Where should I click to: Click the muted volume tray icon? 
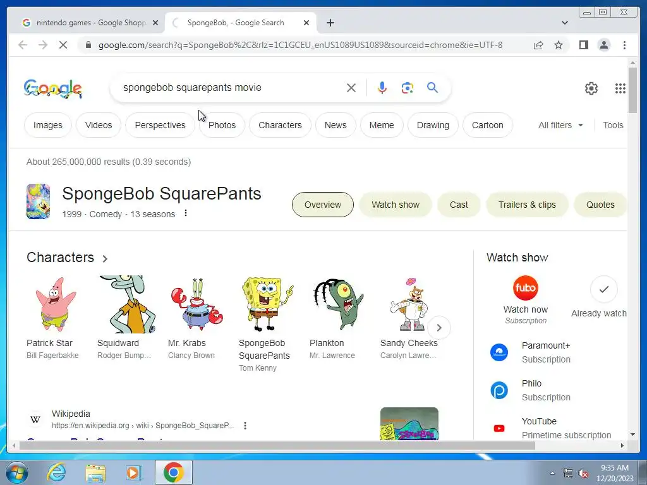[x=583, y=474]
